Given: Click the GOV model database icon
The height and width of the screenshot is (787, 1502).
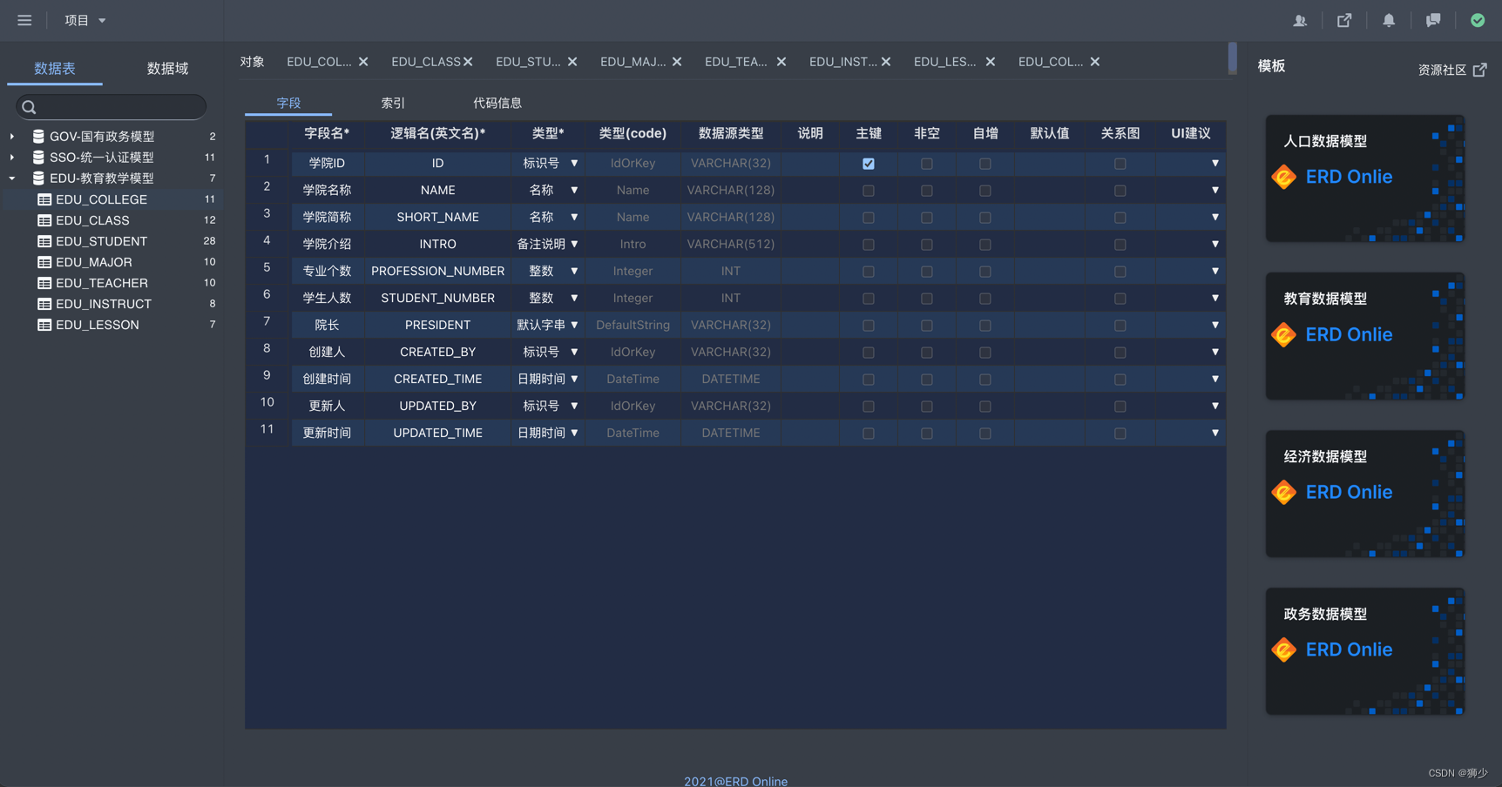Looking at the screenshot, I should click(x=38, y=136).
